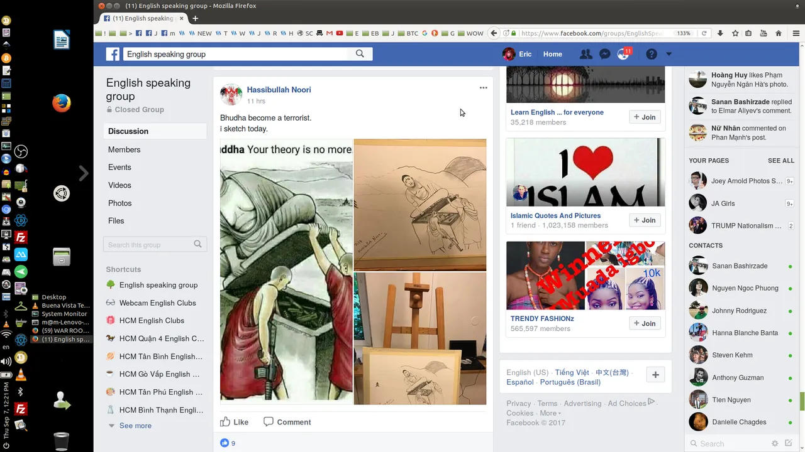Click Firefox back navigation button
This screenshot has width=805, height=452.
click(494, 33)
